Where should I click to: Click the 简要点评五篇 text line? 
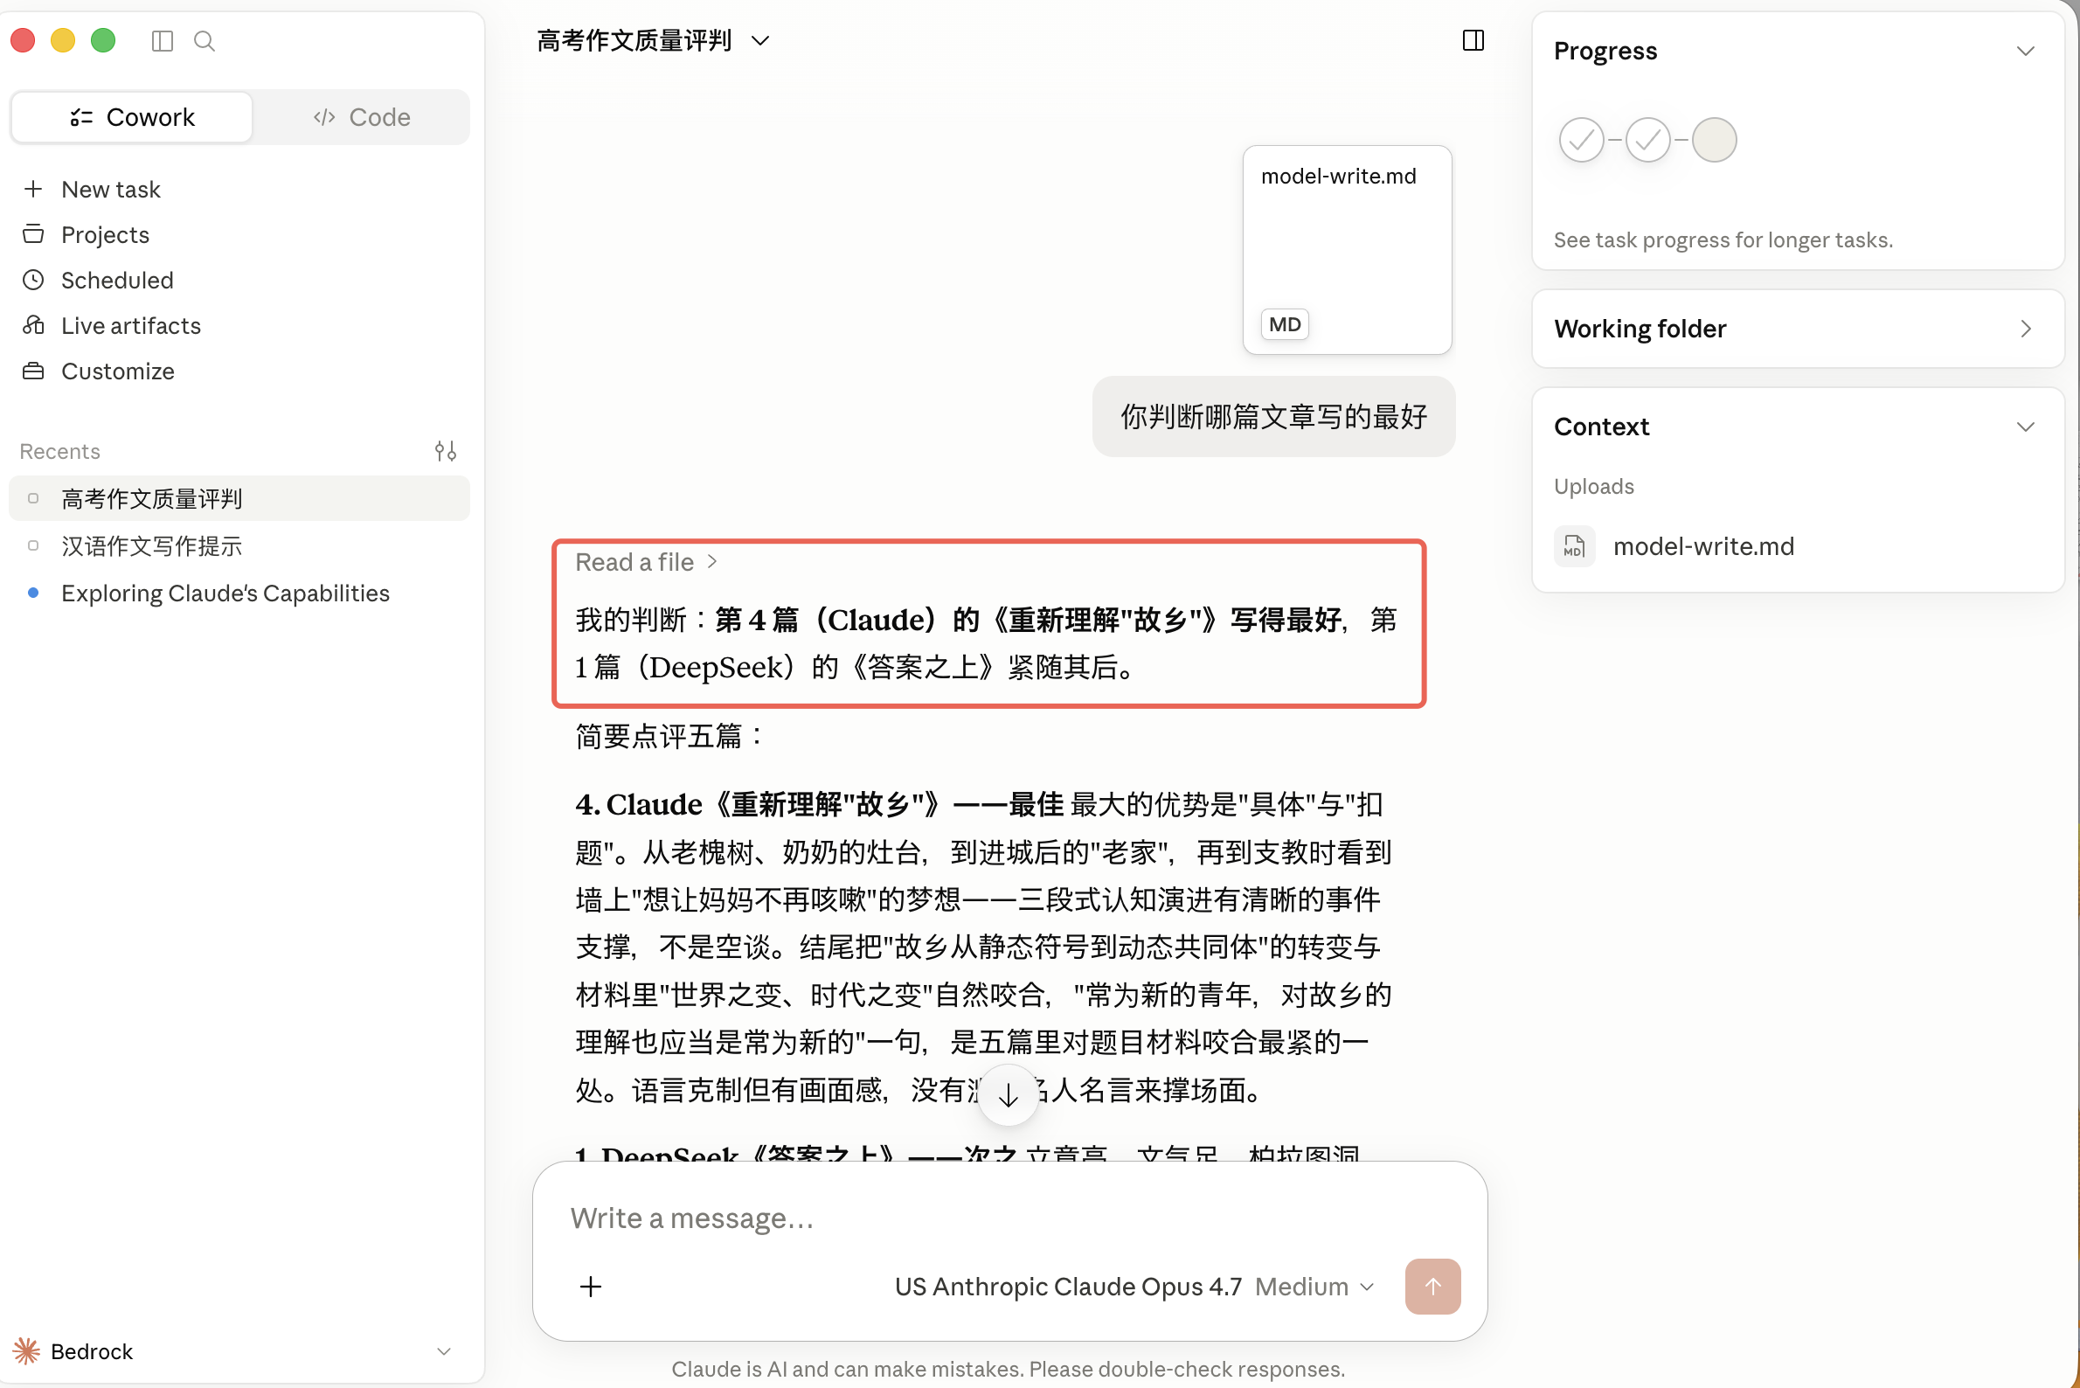[x=669, y=737]
